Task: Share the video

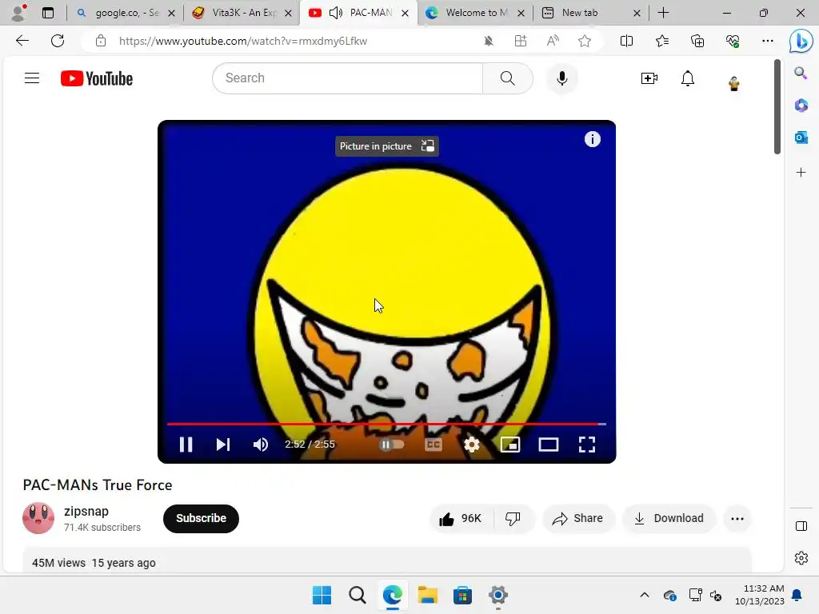Action: click(x=578, y=518)
